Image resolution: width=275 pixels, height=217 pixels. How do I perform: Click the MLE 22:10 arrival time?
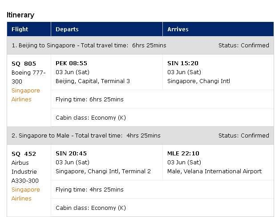(x=183, y=153)
